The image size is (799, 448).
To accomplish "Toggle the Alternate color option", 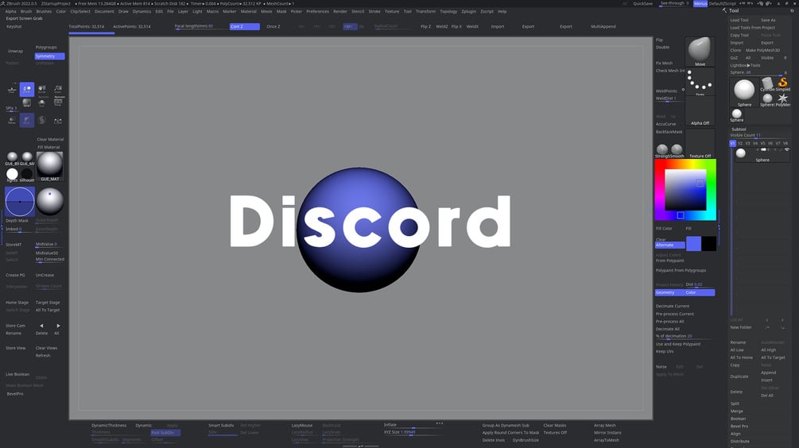I will tap(669, 245).
